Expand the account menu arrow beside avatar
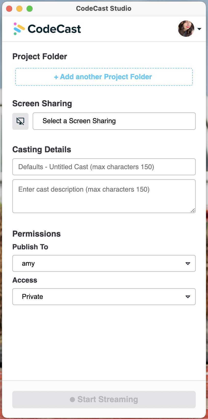 [199, 29]
